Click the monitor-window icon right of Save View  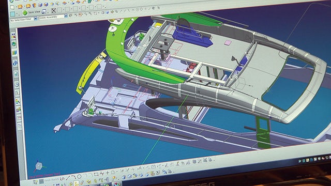point(44,11)
